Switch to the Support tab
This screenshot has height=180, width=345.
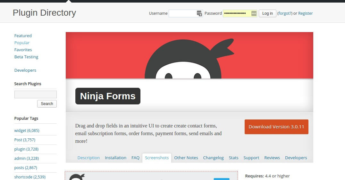point(251,158)
